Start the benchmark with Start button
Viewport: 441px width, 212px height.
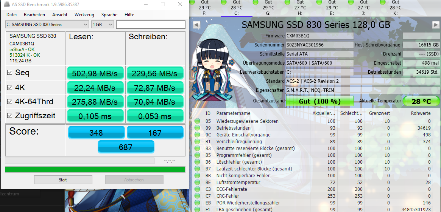[63, 180]
